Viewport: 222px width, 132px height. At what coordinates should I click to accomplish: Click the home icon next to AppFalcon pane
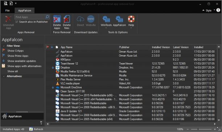4,116
